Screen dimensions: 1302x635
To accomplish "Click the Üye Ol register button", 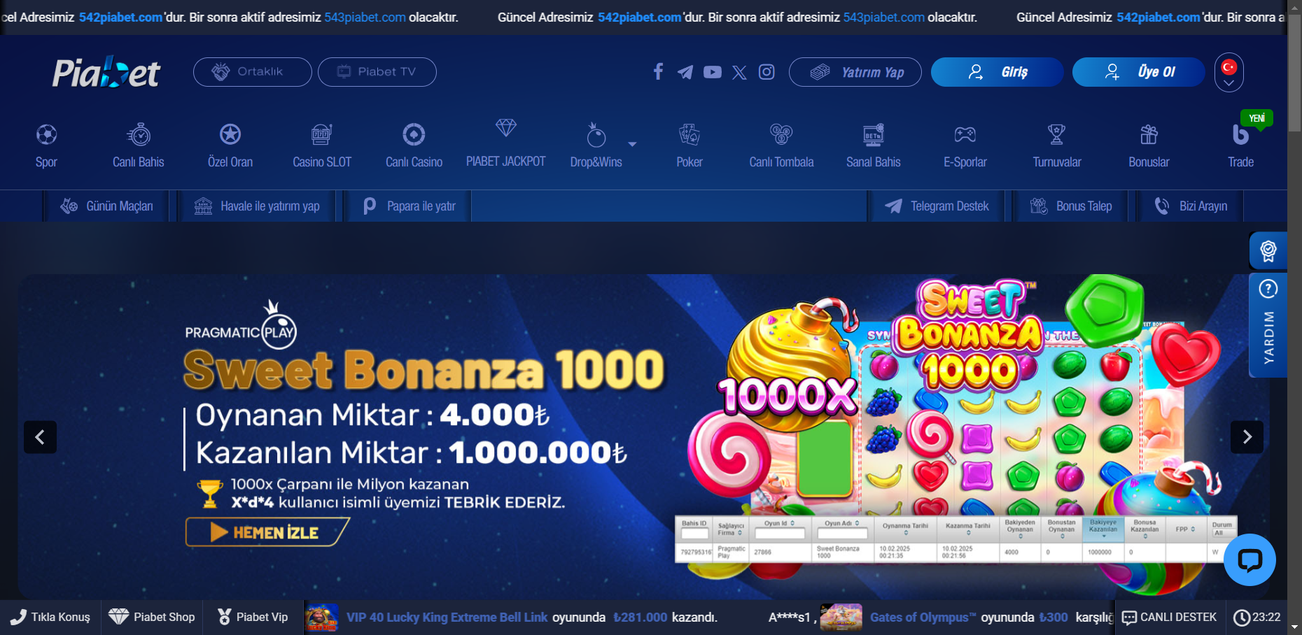I will (x=1138, y=72).
